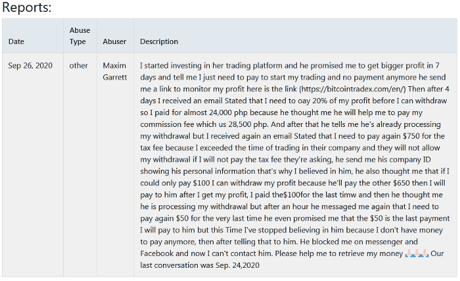460x281 pixels.
Task: Select the Description column header
Action: [159, 41]
